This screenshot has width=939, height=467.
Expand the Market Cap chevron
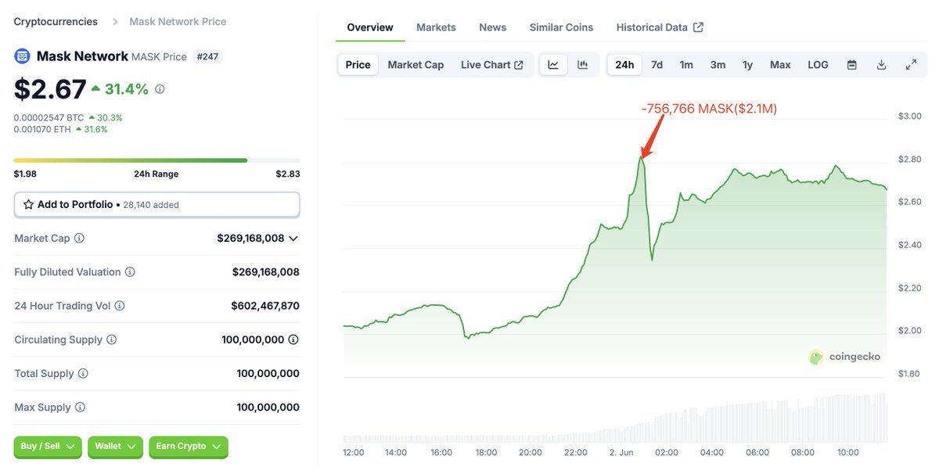[x=293, y=239]
